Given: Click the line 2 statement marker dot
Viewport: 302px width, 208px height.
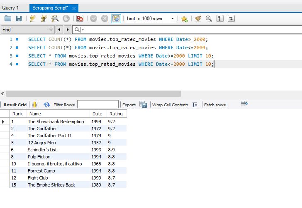Looking at the screenshot, I should coord(17,48).
